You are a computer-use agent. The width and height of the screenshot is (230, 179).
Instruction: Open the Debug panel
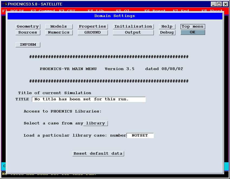tap(167, 32)
